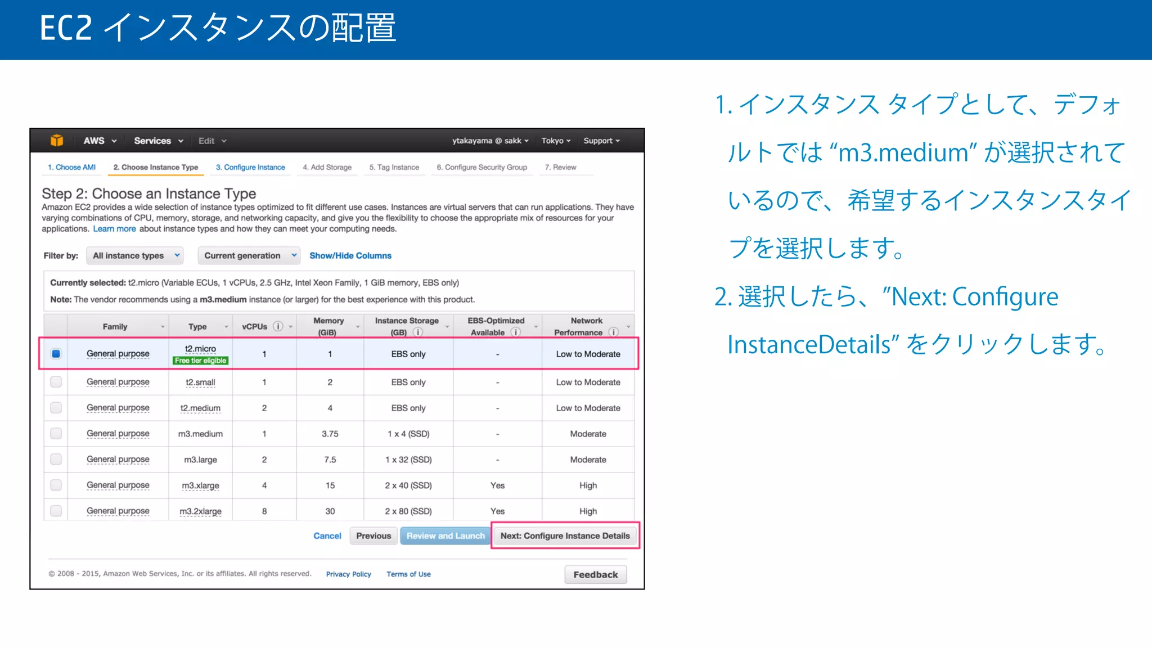This screenshot has width=1152, height=648.
Task: Sort by the Family column arrow
Action: tap(163, 327)
